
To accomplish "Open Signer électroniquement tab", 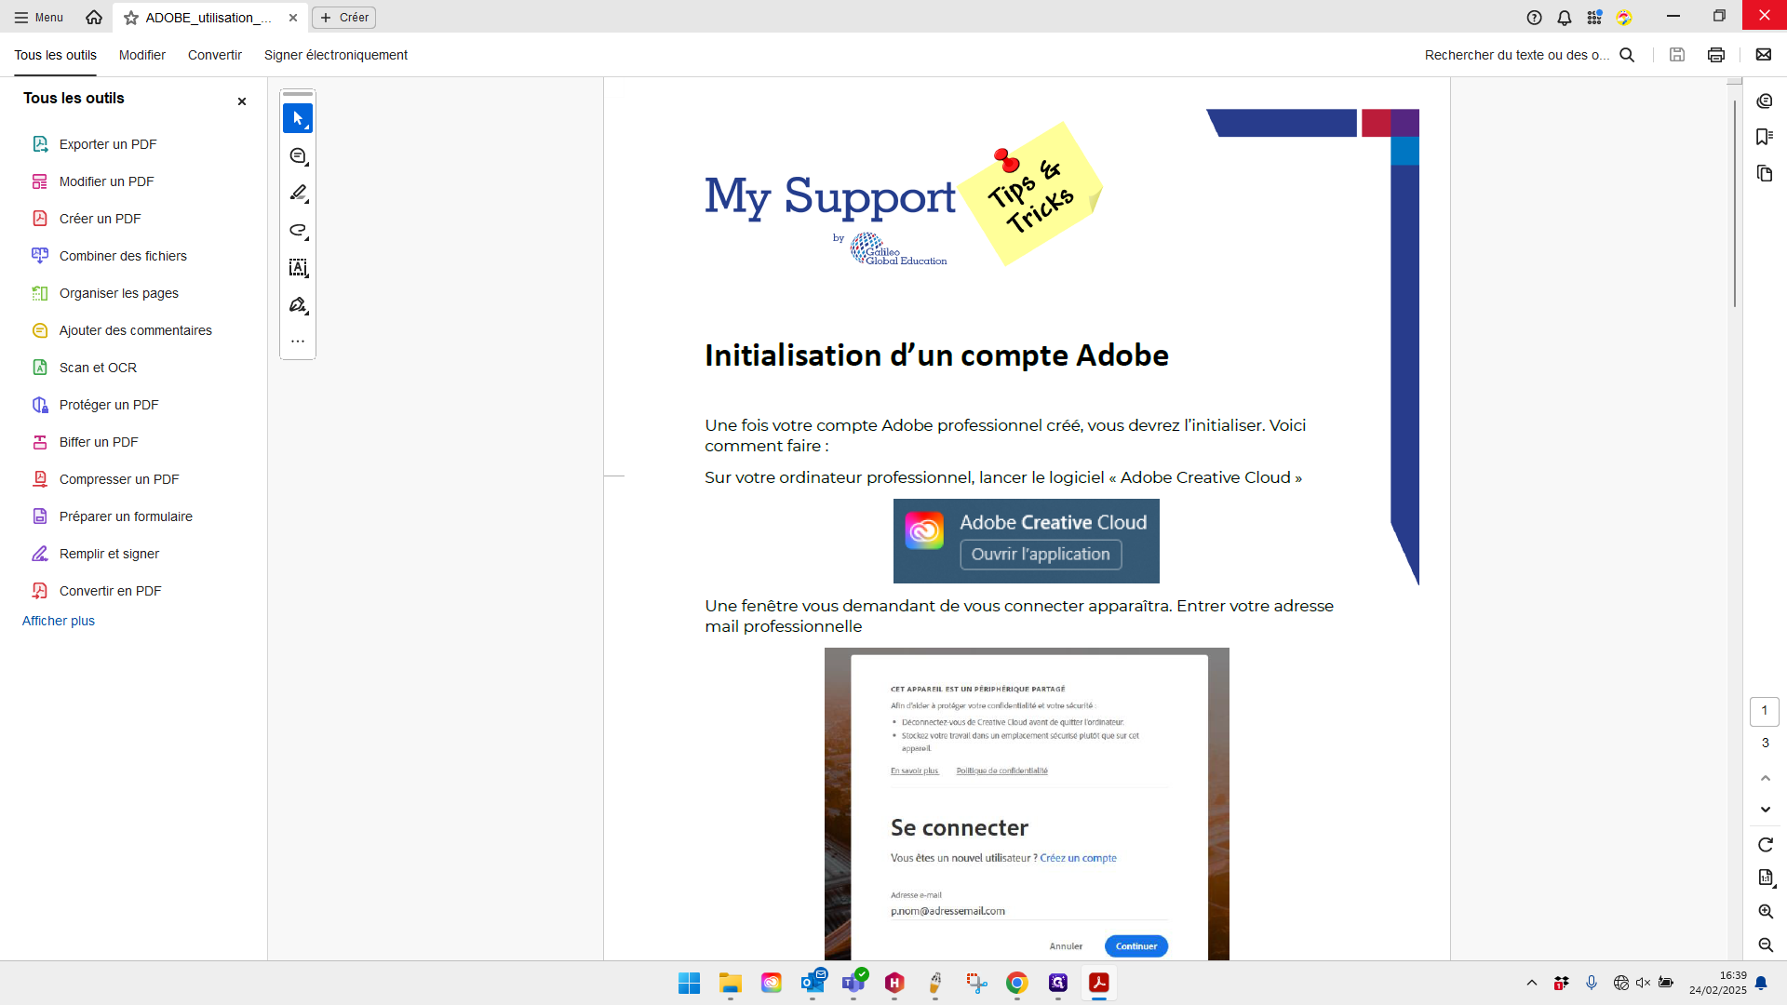I will tap(336, 55).
